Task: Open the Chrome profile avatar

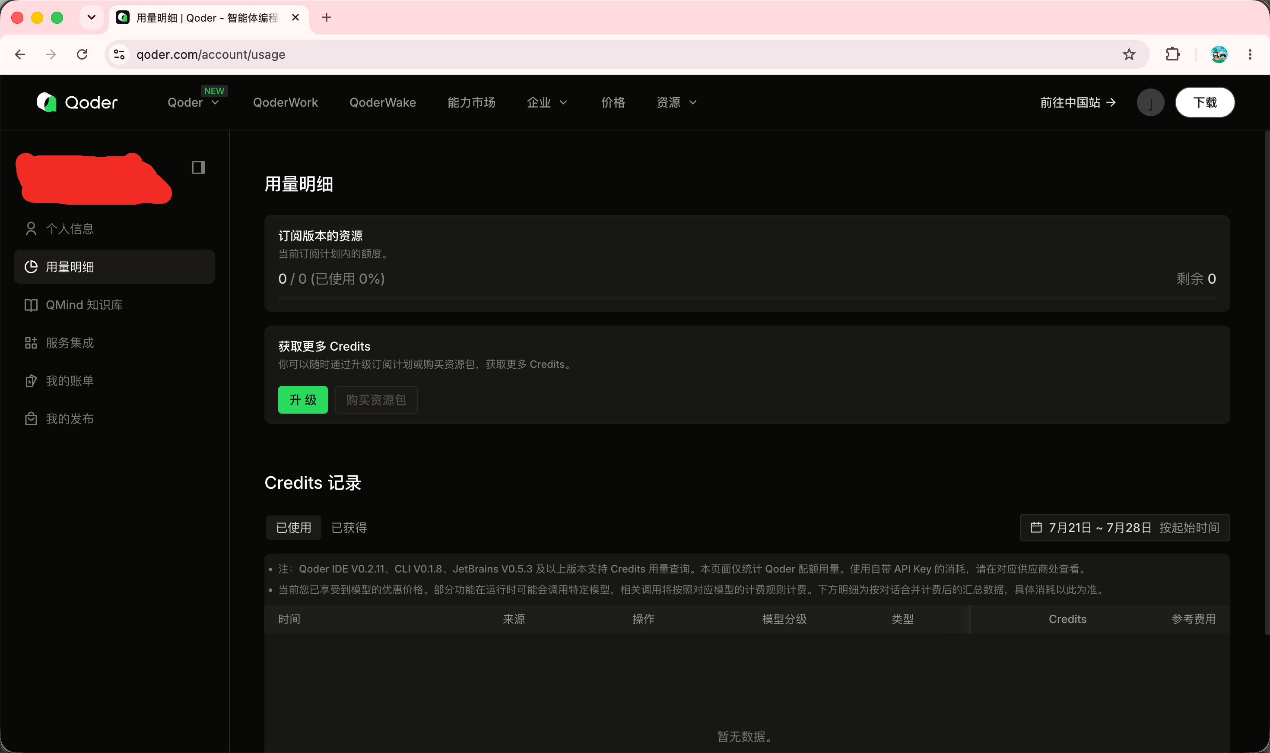Action: [1219, 54]
